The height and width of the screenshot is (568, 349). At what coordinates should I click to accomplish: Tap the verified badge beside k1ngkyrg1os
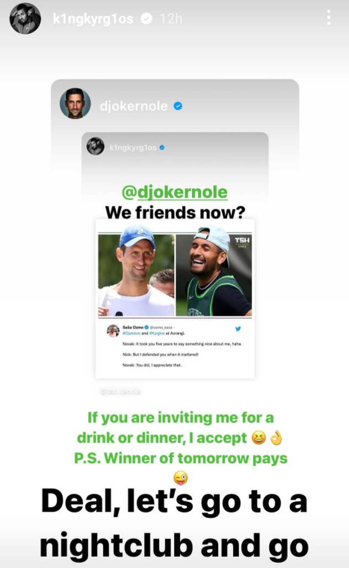(146, 18)
